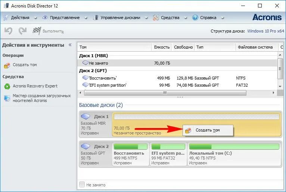Click the Действия menu icon
The height and width of the screenshot is (192, 286).
click(6, 18)
